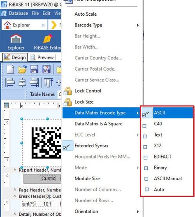Collapse the Report Header band caret
Image resolution: width=195 pixels, height=217 pixels.
(15, 170)
